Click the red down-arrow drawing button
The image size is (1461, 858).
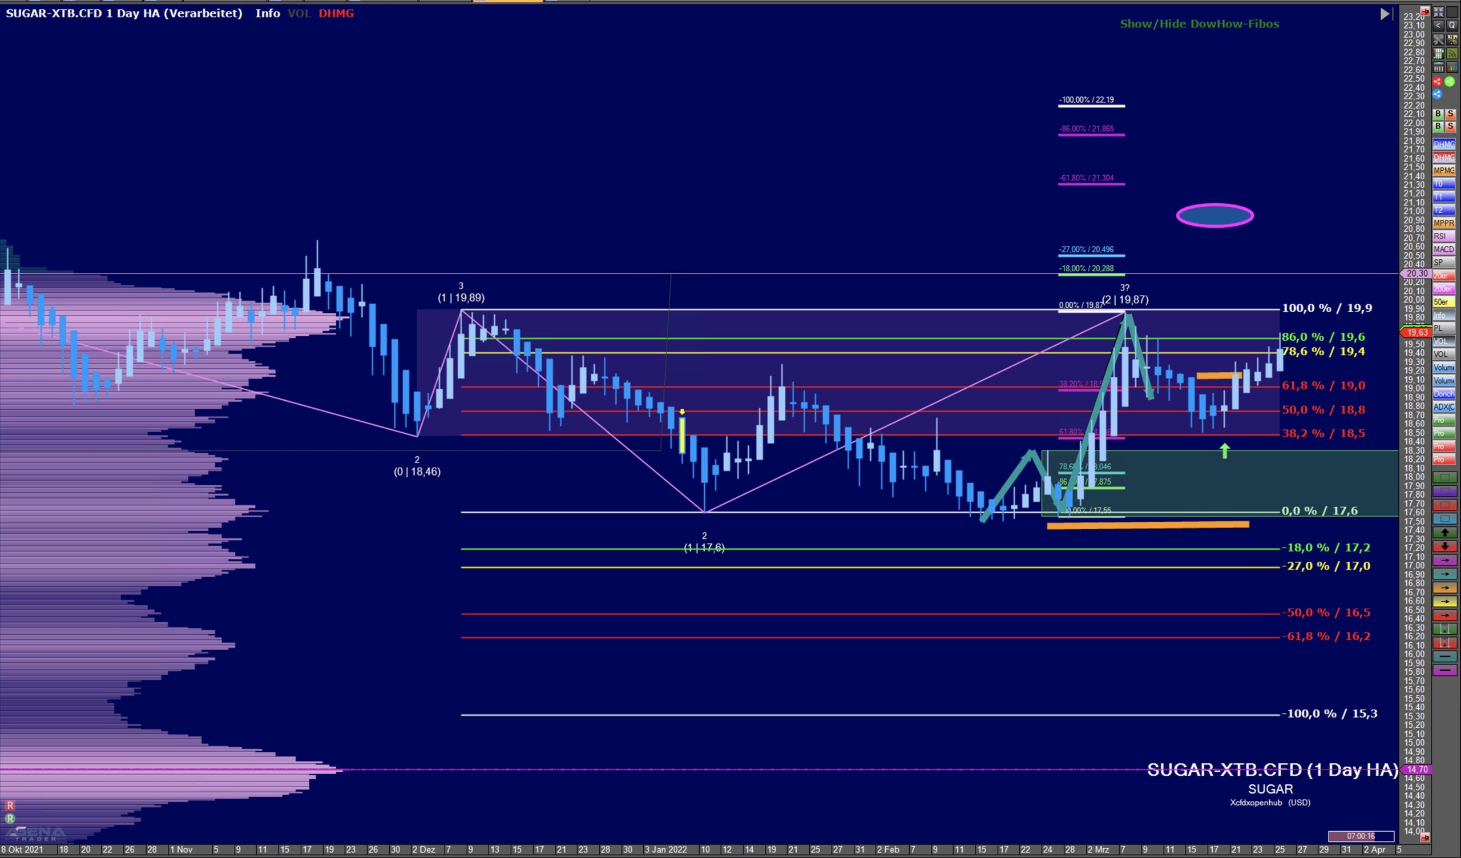(1445, 546)
